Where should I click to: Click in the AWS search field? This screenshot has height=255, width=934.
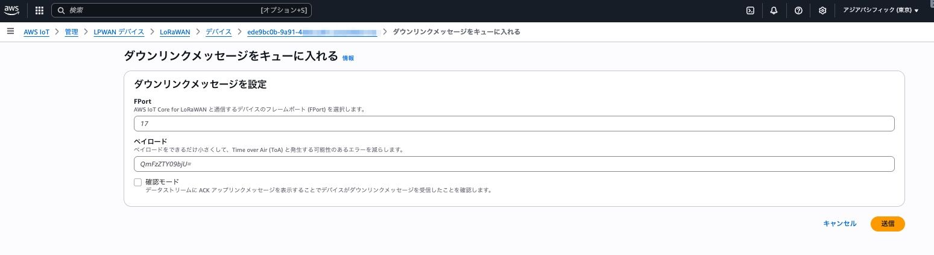pos(181,10)
